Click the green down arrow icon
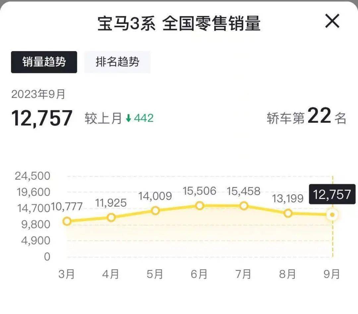The width and height of the screenshot is (358, 314). [x=129, y=118]
